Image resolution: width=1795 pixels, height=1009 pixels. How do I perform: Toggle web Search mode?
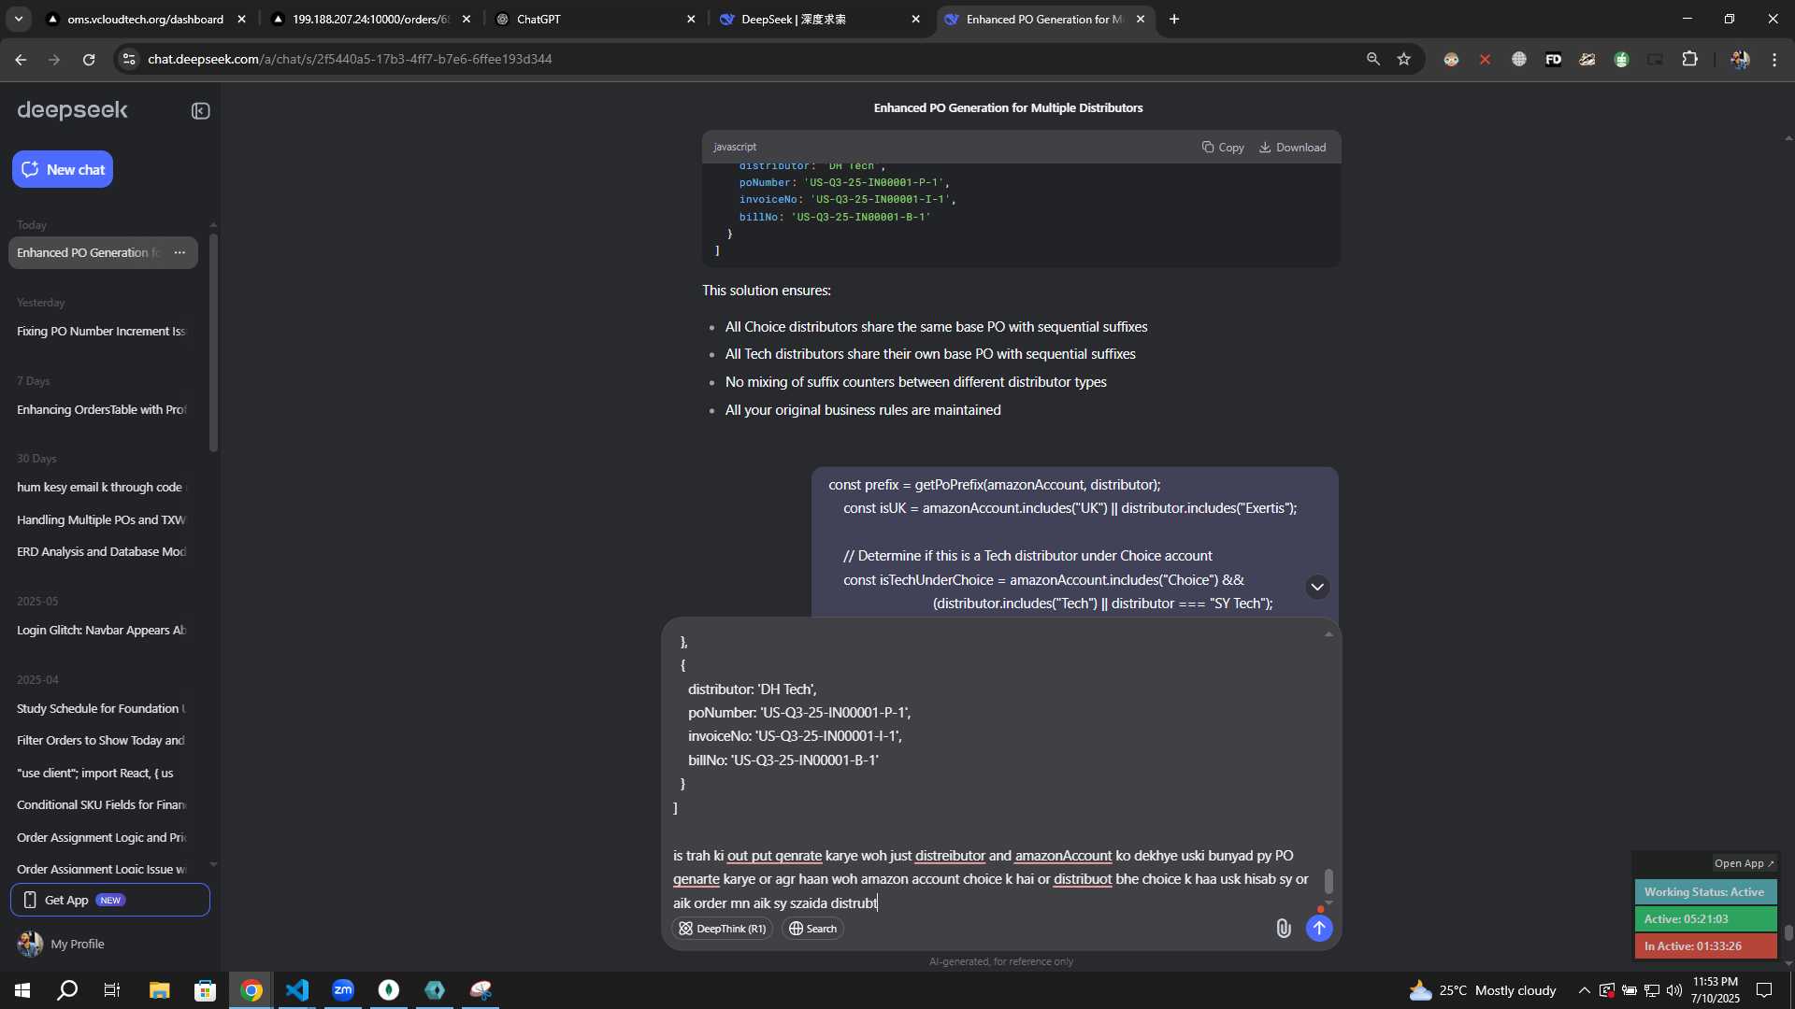[x=813, y=929]
